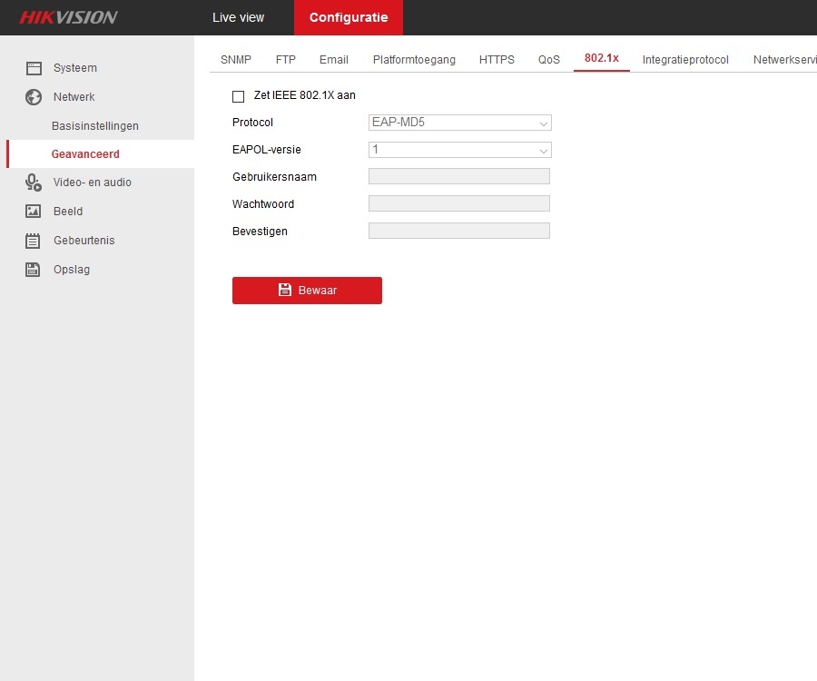Viewport: 817px width, 681px height.
Task: Select the Configuratie tab
Action: click(349, 17)
